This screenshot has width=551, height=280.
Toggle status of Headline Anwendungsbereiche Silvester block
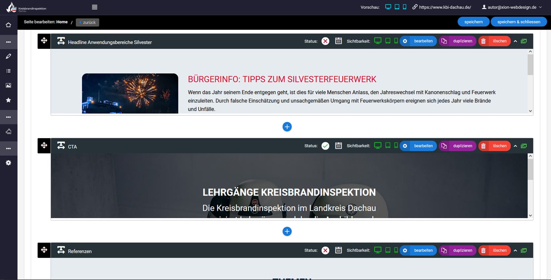pyautogui.click(x=325, y=41)
